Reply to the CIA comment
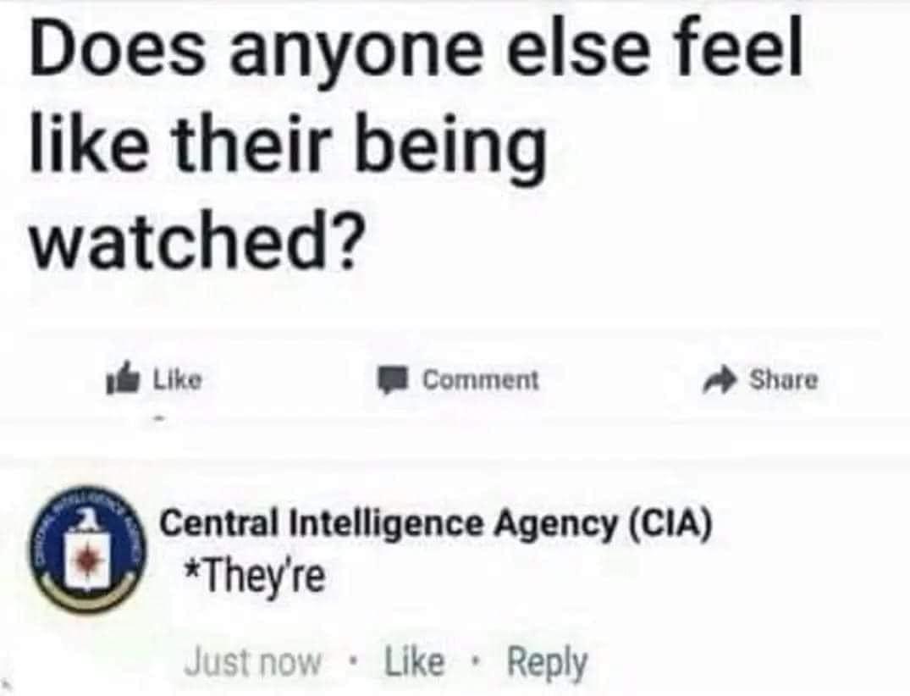910x696 pixels. [546, 663]
